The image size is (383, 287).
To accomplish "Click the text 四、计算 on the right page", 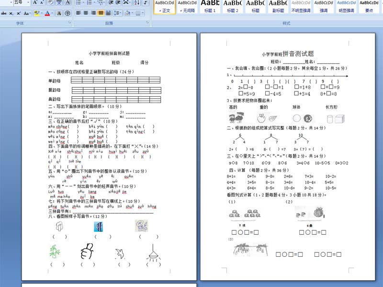I will point(237,170).
